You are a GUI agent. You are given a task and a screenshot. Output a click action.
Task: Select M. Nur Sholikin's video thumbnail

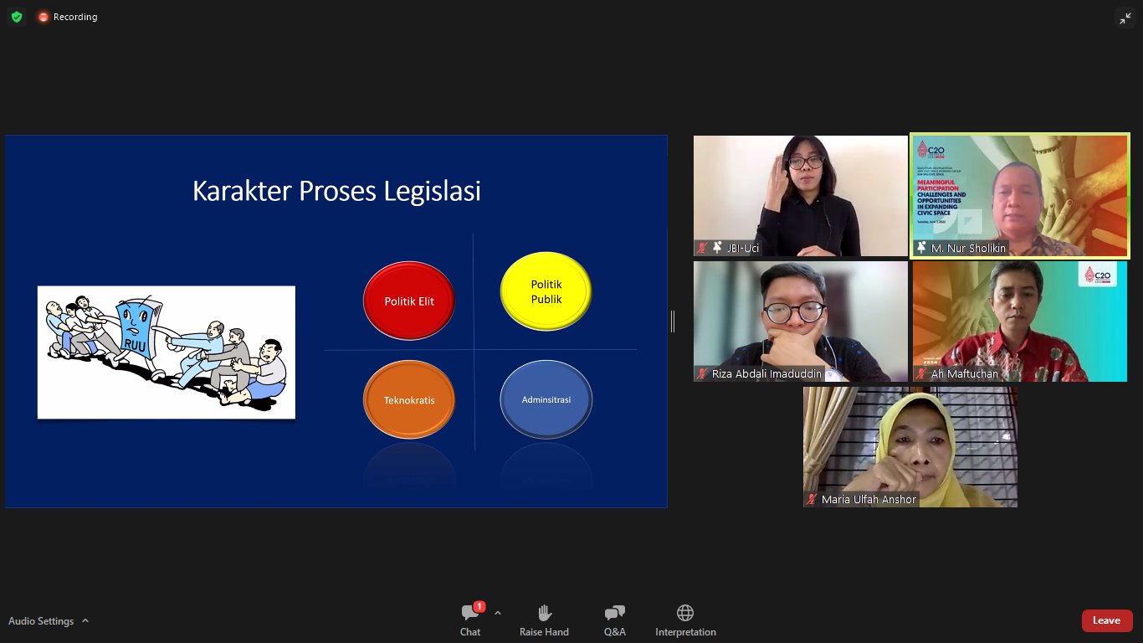[x=1020, y=195]
